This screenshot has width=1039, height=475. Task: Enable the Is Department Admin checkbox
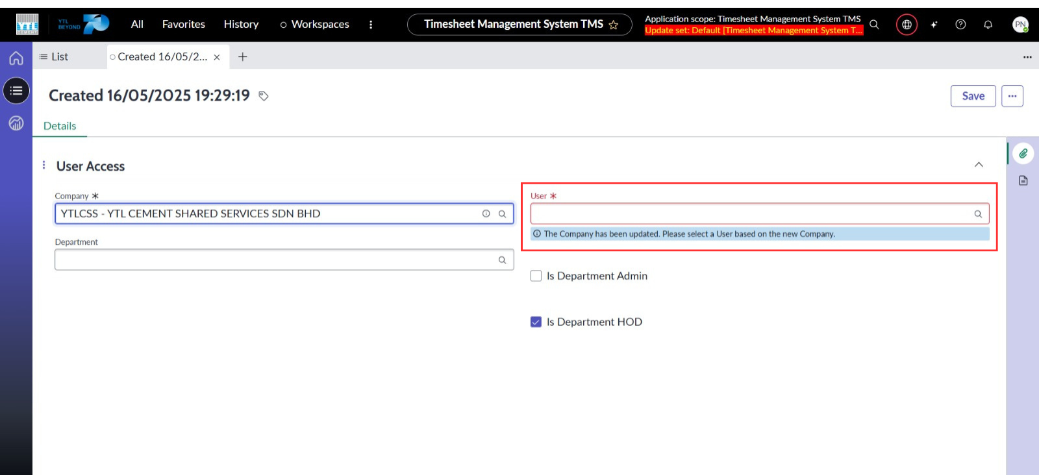pos(536,276)
